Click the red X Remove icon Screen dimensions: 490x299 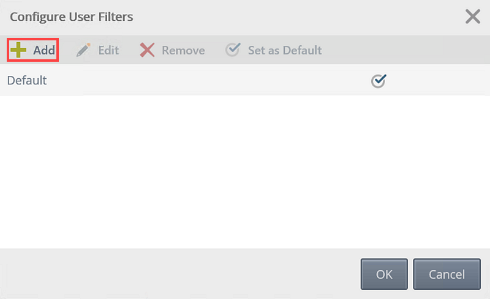pos(147,50)
